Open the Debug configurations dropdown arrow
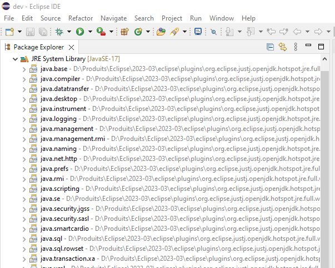This screenshot has height=268, width=335. (x=69, y=32)
